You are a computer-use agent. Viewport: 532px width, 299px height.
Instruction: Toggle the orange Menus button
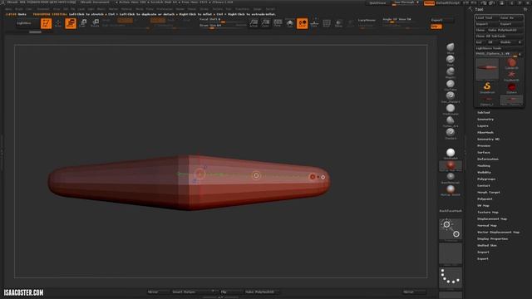tap(429, 2)
